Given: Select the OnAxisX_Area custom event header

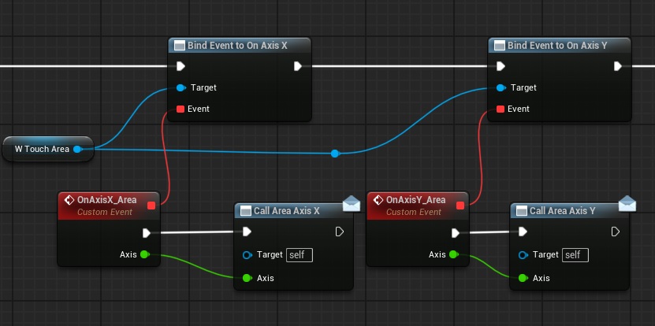Looking at the screenshot, I should coord(109,206).
